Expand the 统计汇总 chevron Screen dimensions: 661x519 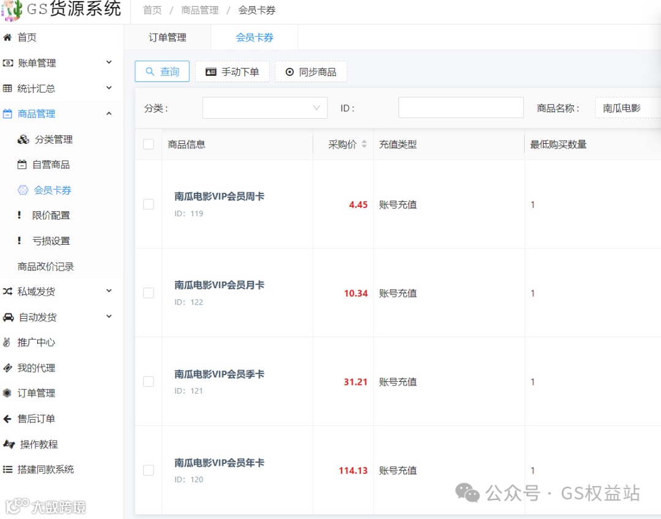coord(109,88)
